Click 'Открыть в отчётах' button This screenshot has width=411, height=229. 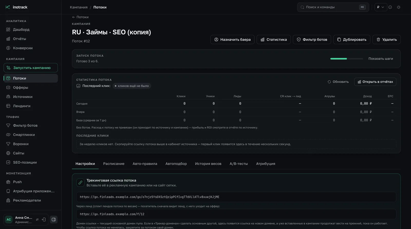click(375, 82)
